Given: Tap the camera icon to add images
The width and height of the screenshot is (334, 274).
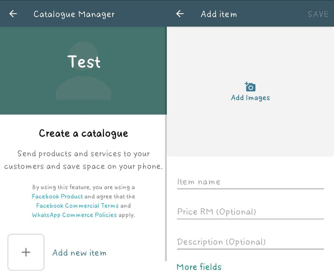Looking at the screenshot, I should pyautogui.click(x=251, y=87).
